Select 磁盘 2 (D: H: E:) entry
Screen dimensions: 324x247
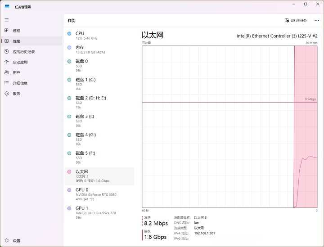point(99,102)
